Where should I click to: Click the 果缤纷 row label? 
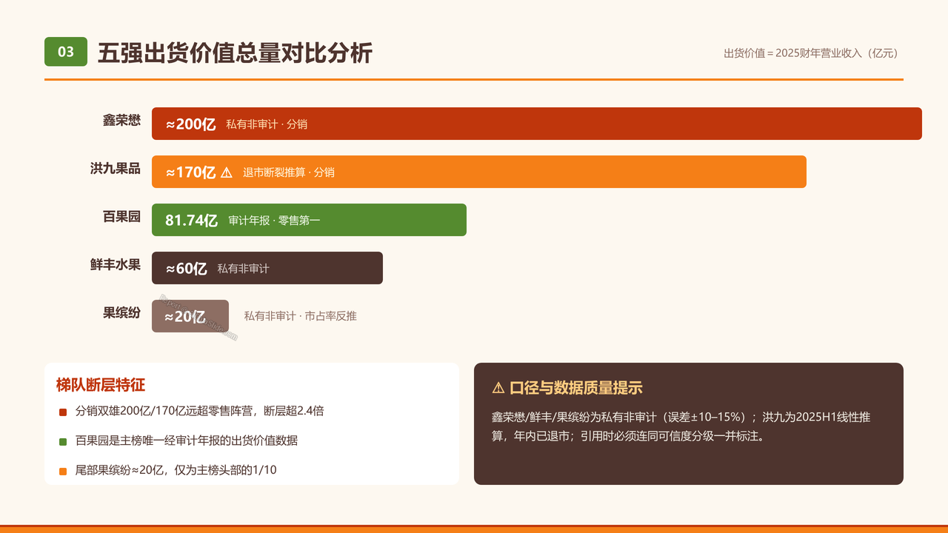coord(121,312)
